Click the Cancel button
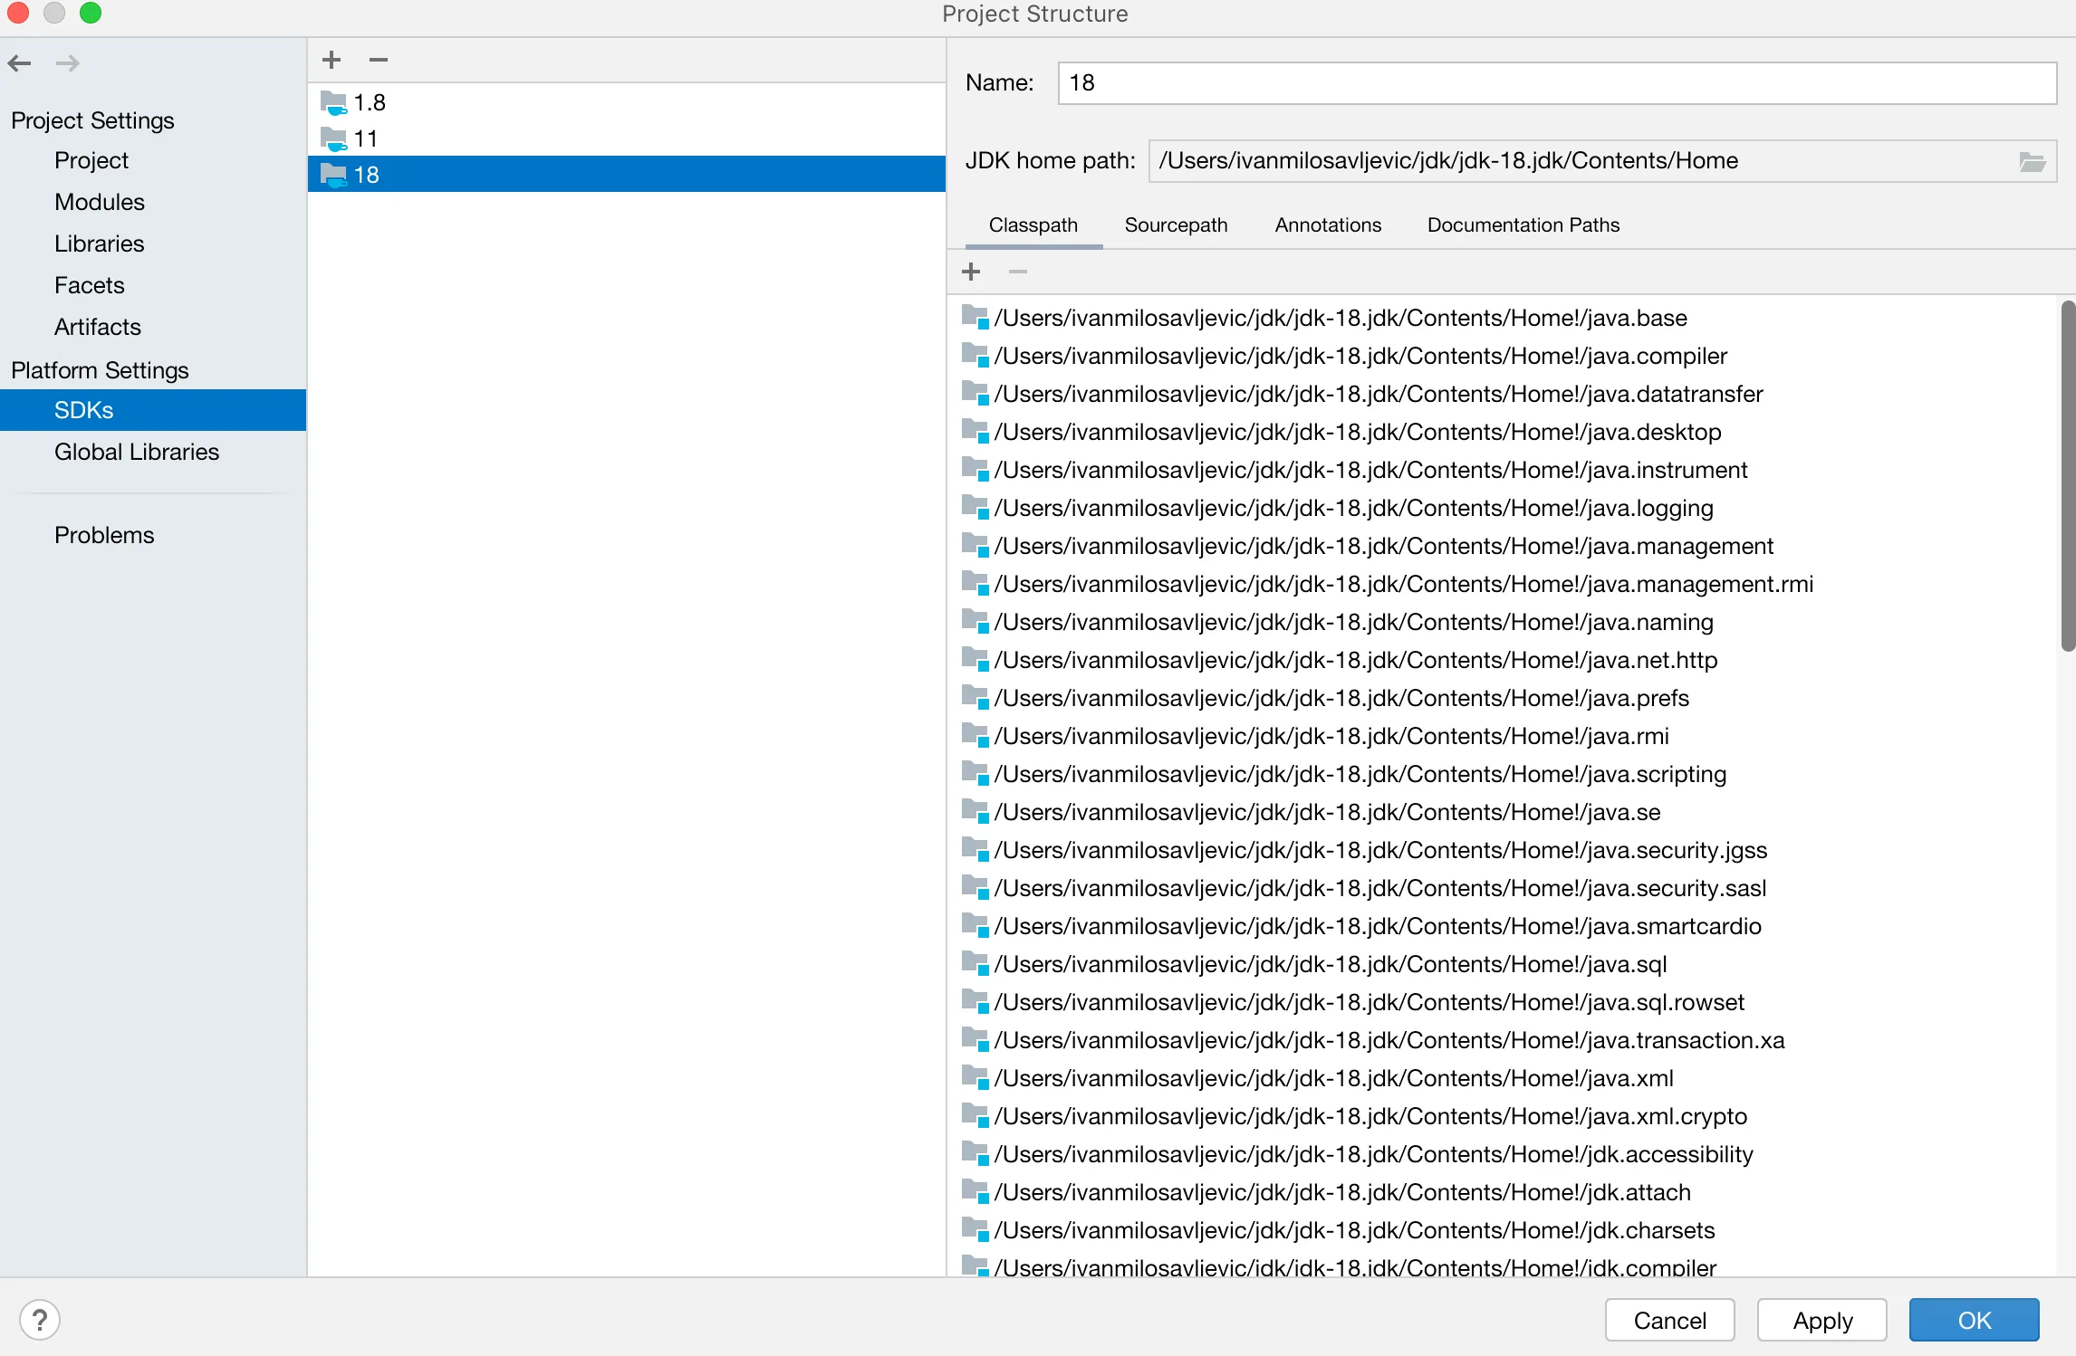The width and height of the screenshot is (2076, 1356). [1669, 1320]
